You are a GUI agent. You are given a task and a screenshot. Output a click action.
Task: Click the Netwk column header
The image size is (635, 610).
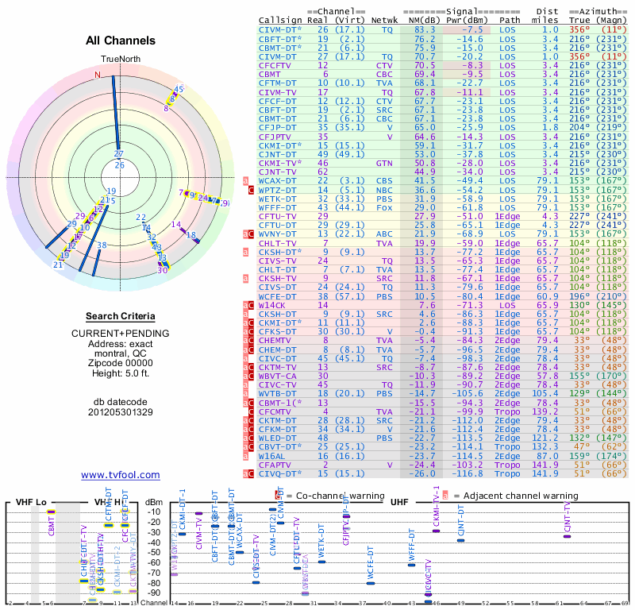click(x=384, y=21)
